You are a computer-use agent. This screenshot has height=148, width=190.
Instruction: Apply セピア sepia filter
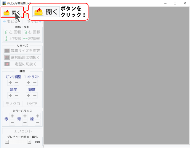(x=32, y=104)
